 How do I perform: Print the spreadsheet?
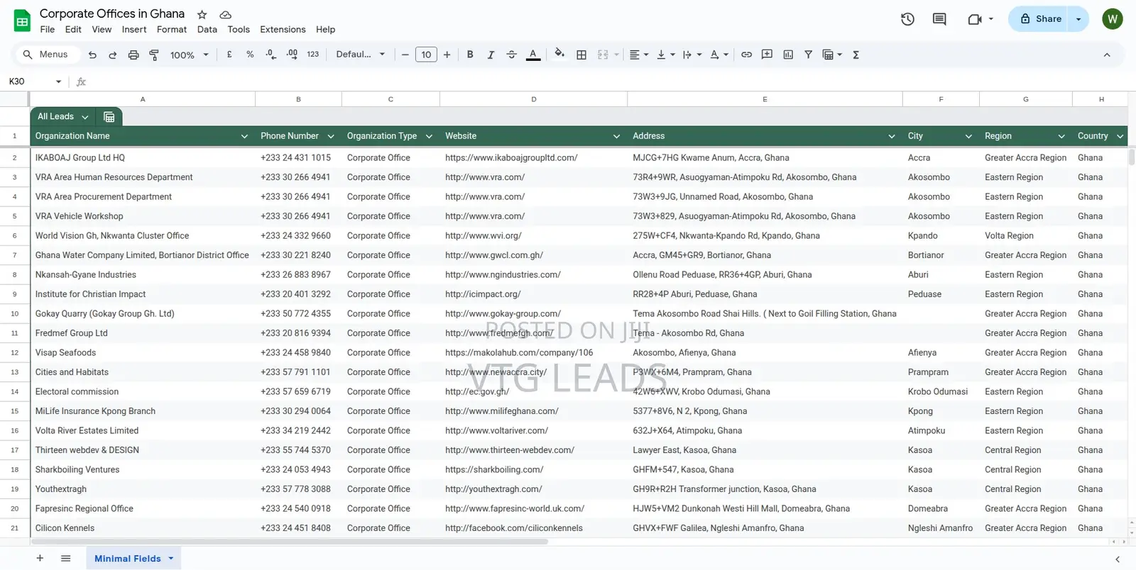point(133,55)
